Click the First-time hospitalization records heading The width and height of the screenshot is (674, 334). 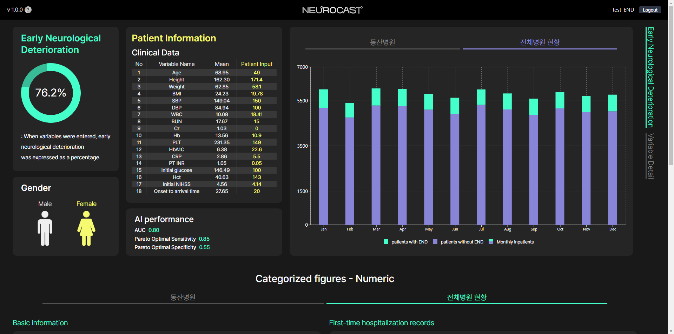[382, 323]
